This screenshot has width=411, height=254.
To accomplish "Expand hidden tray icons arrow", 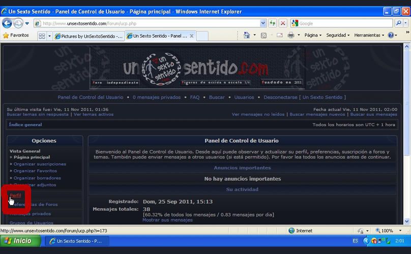I will [x=366, y=241].
